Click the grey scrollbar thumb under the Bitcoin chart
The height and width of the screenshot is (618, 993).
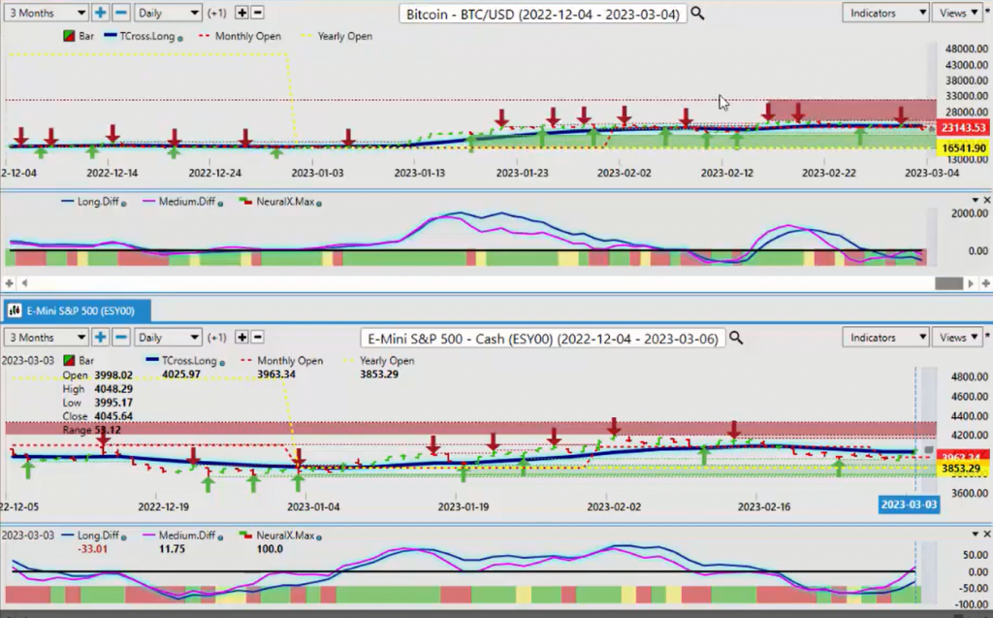(948, 283)
